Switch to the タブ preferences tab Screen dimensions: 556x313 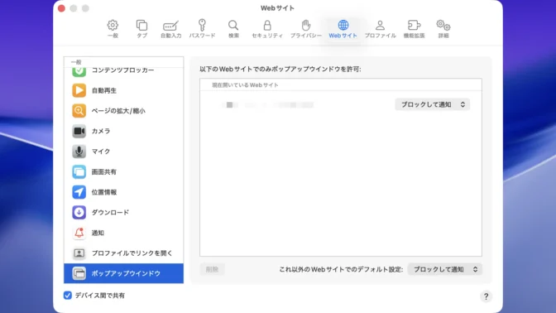point(141,29)
